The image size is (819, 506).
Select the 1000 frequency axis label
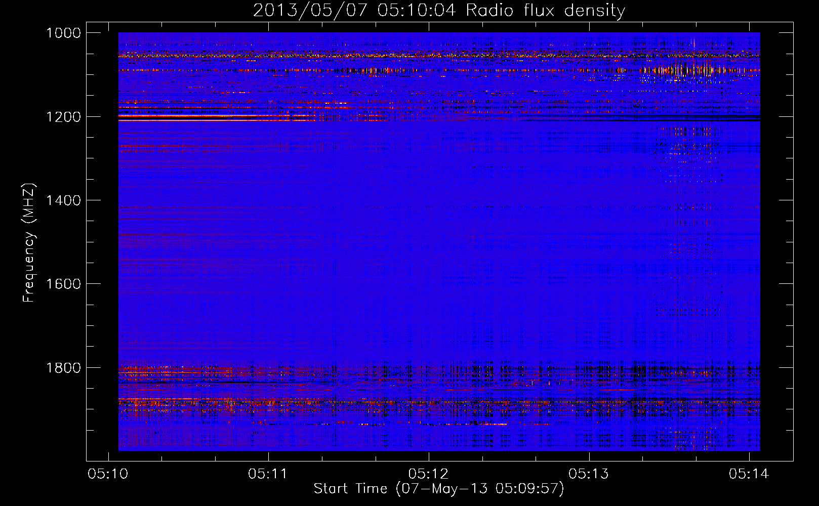(64, 33)
